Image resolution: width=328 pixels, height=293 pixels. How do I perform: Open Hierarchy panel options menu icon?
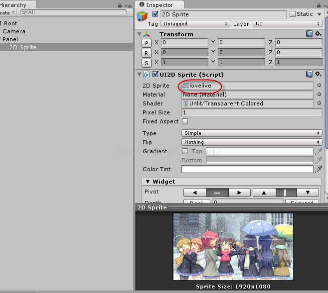click(x=128, y=6)
